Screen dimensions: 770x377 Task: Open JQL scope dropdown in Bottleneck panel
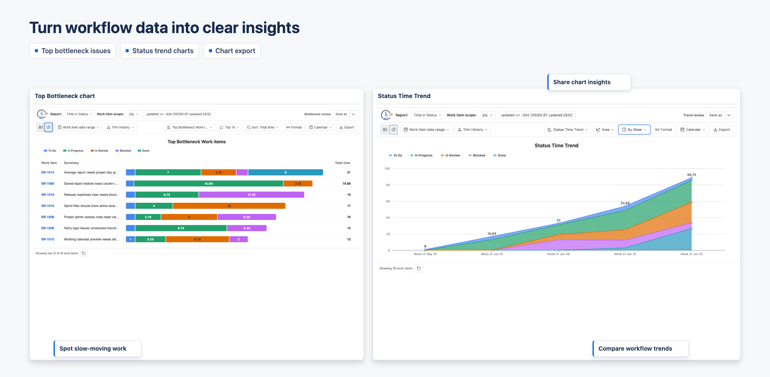[133, 114]
